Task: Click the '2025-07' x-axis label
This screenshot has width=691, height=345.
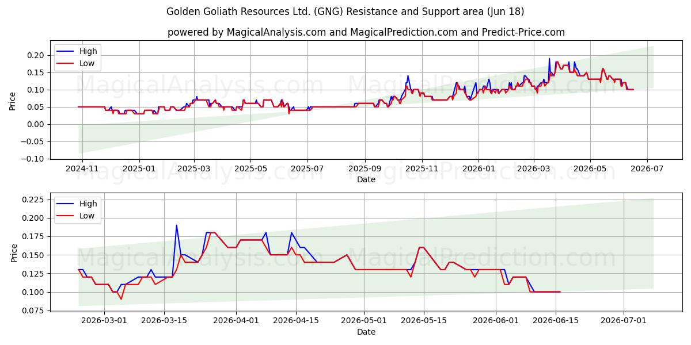Action: [307, 168]
